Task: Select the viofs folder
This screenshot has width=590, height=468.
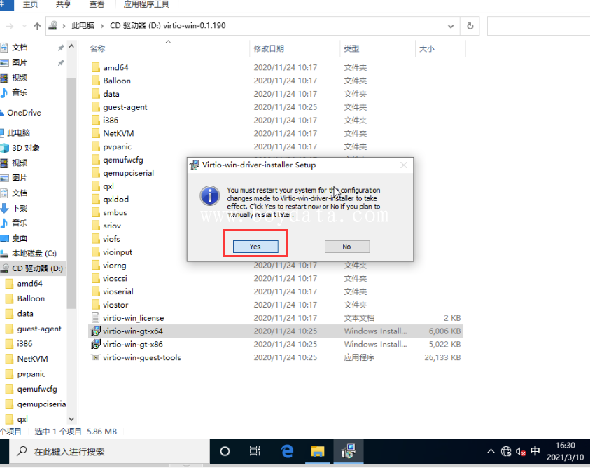Action: tap(112, 239)
